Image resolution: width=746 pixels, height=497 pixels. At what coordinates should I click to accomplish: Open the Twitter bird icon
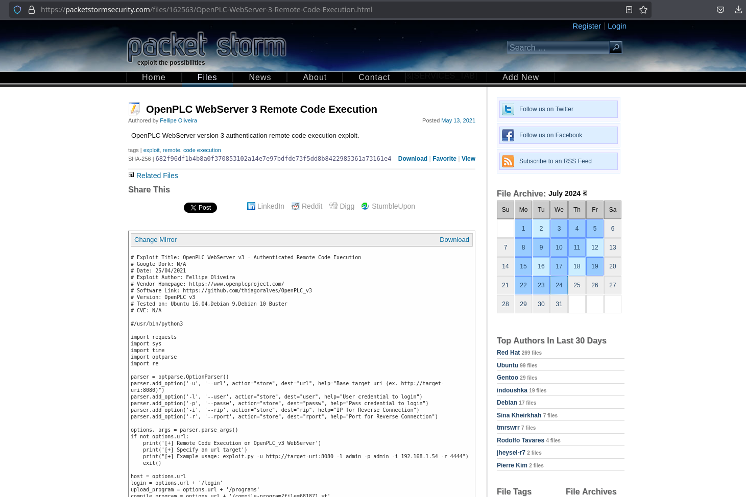click(x=508, y=109)
